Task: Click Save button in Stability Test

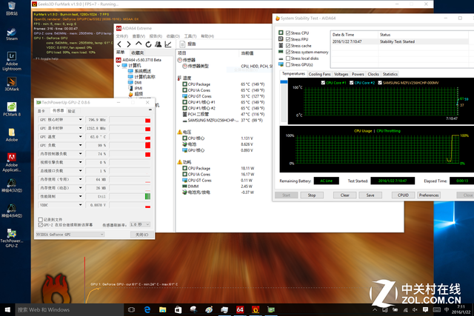Action: click(370, 195)
